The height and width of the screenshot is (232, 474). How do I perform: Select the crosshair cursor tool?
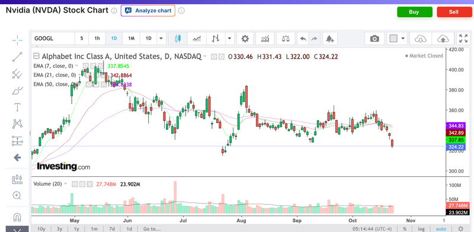click(x=17, y=40)
